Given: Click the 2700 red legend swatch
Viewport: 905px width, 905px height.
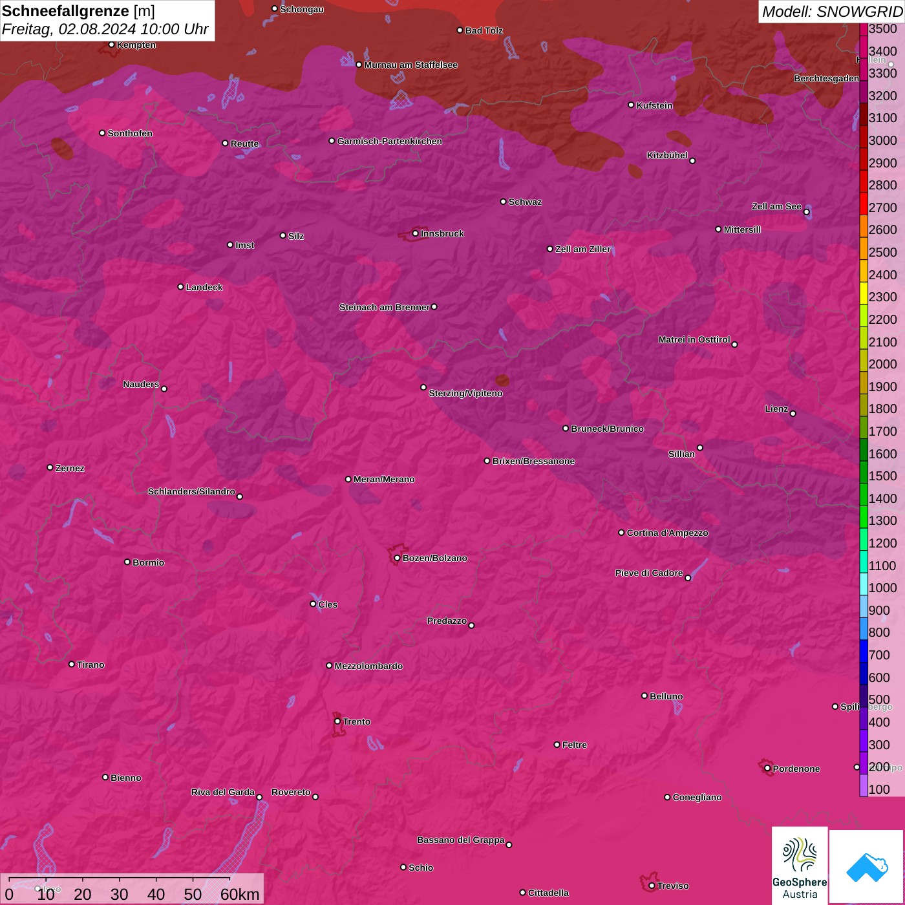Looking at the screenshot, I should pos(863,204).
